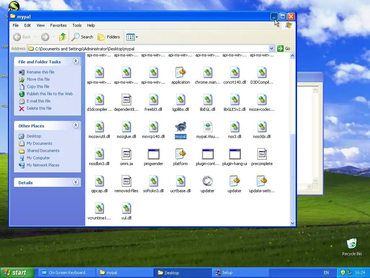The image size is (370, 278).
Task: Select the freebl3.dll icon
Action: 153,100
